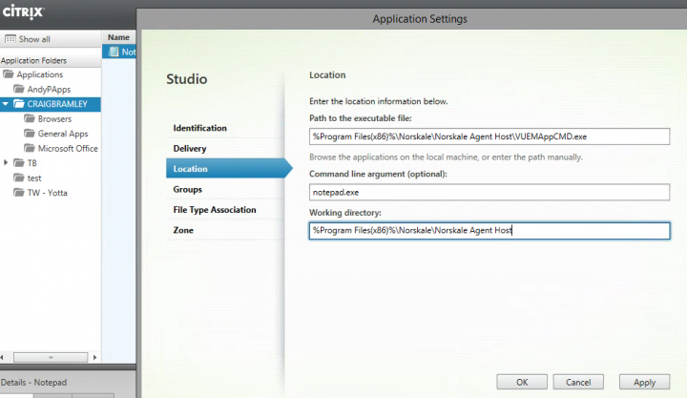Image resolution: width=687 pixels, height=398 pixels.
Task: Select the Applications root folder icon
Action: 9,74
